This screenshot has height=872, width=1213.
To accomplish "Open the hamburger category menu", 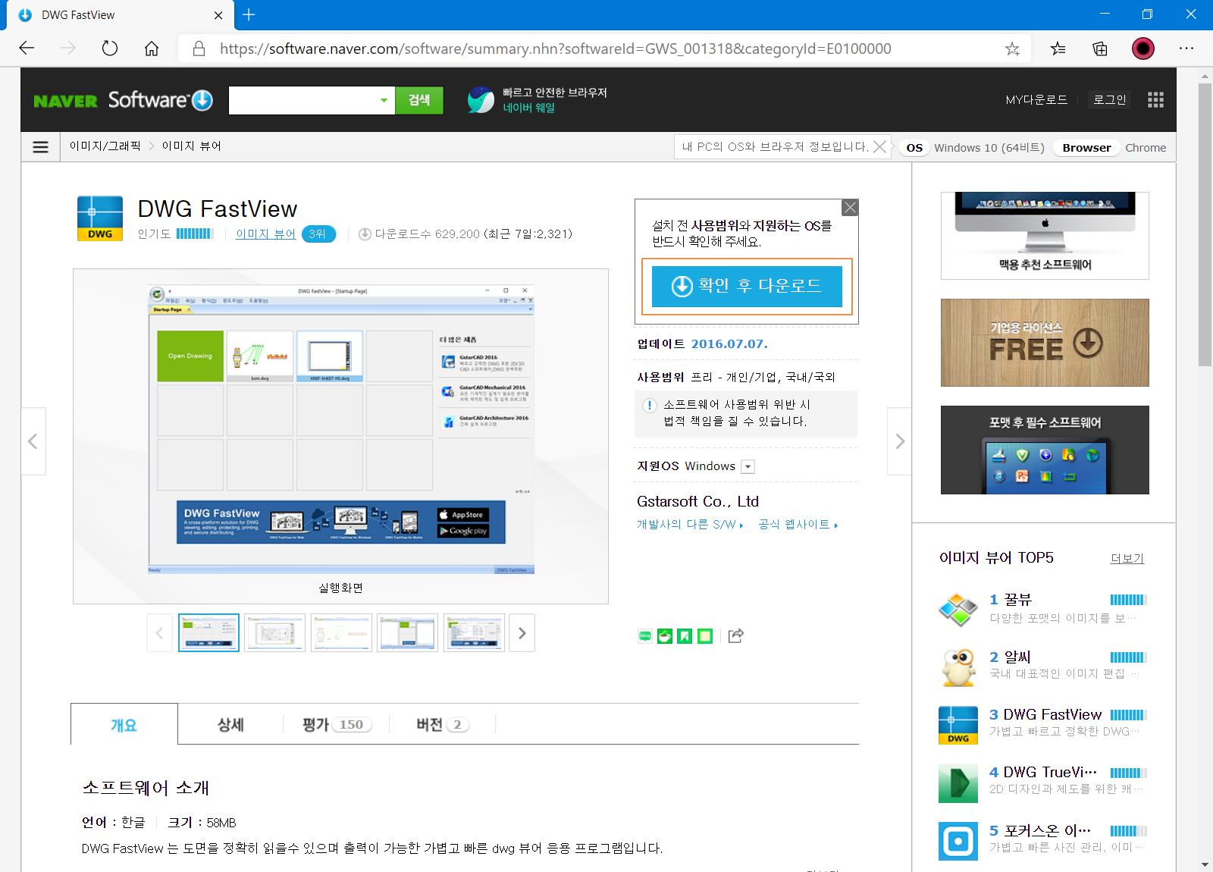I will 41,147.
